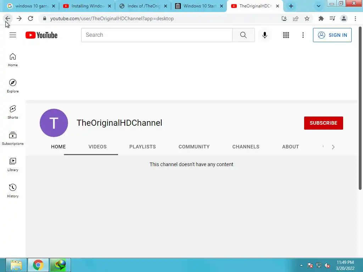The width and height of the screenshot is (363, 272).
Task: Click the SIGN IN button
Action: click(x=332, y=35)
